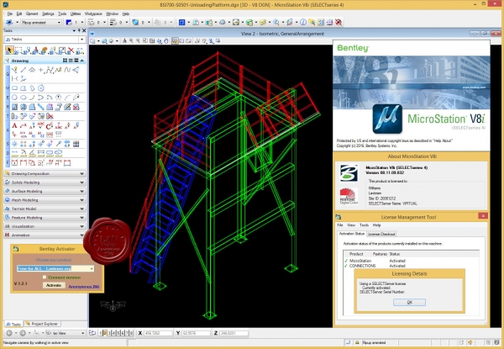Click the red A Place Text tool

click(x=14, y=126)
